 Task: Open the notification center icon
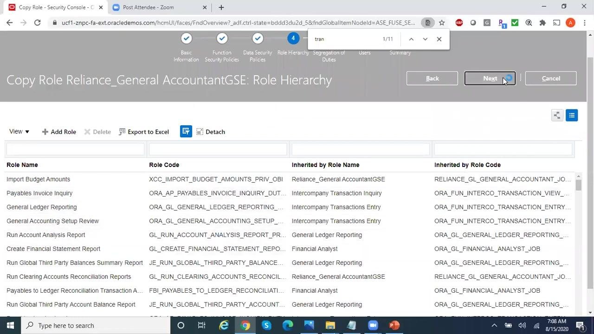[x=580, y=325]
